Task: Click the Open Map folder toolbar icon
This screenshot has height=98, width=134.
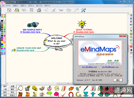Action: pyautogui.click(x=17, y=10)
